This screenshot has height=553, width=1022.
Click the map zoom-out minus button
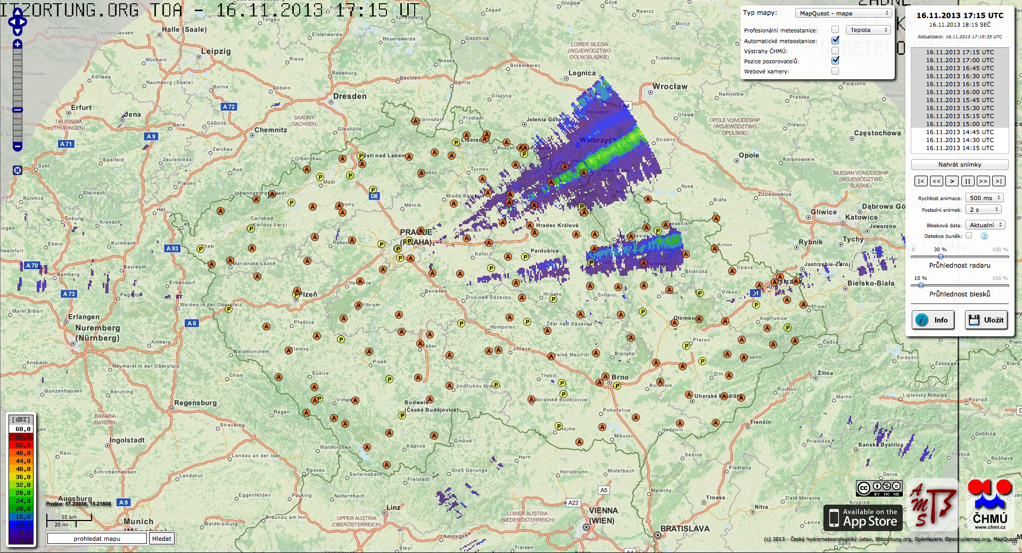[x=18, y=146]
